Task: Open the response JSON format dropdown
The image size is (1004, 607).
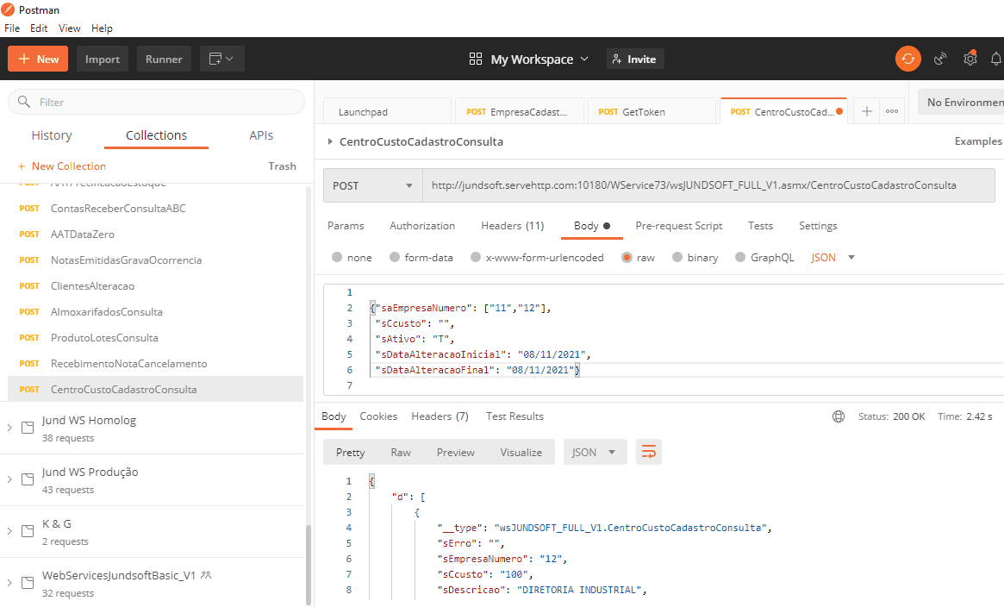Action: click(595, 452)
